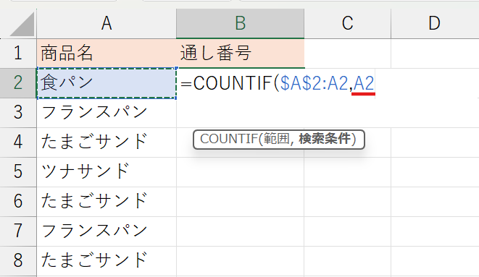Image resolution: width=479 pixels, height=277 pixels.
Task: Click cell A2 containing 食パン
Action: (107, 83)
